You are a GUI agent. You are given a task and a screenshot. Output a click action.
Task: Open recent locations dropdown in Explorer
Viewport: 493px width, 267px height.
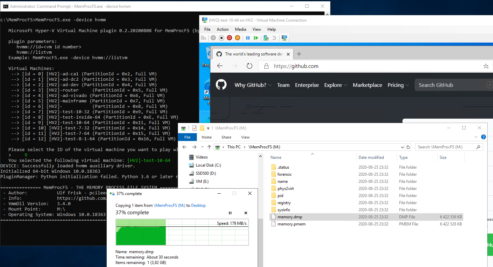(x=202, y=147)
